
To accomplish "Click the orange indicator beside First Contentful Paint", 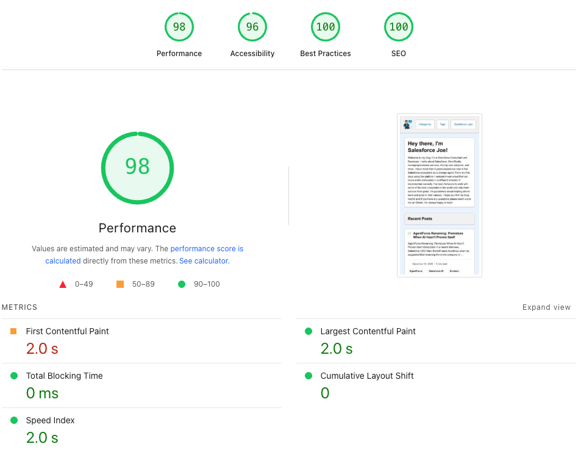I will click(x=15, y=331).
